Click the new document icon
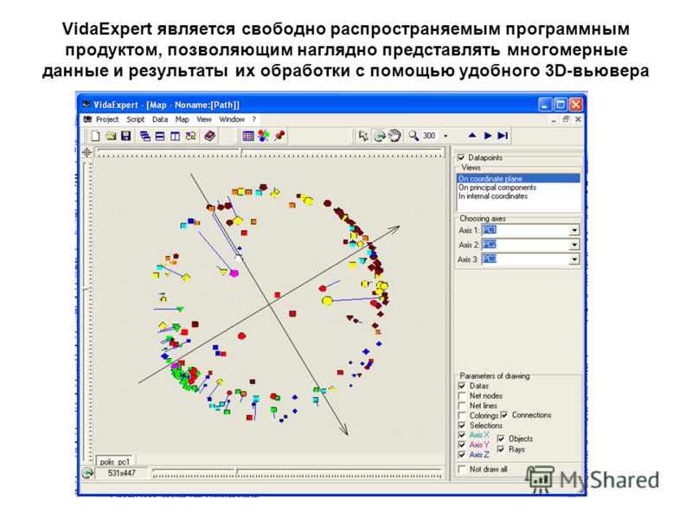This screenshot has width=692, height=519. coord(95,136)
